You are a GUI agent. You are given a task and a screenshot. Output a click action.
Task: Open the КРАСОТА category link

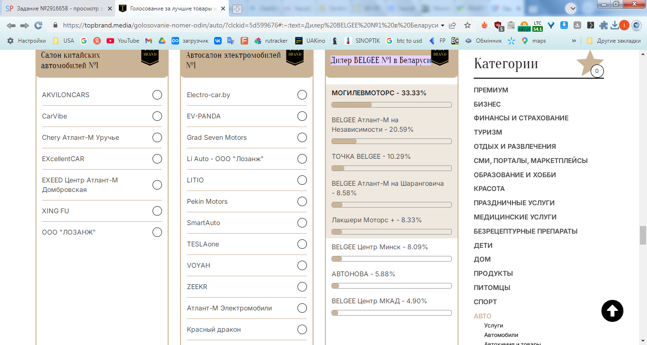489,189
